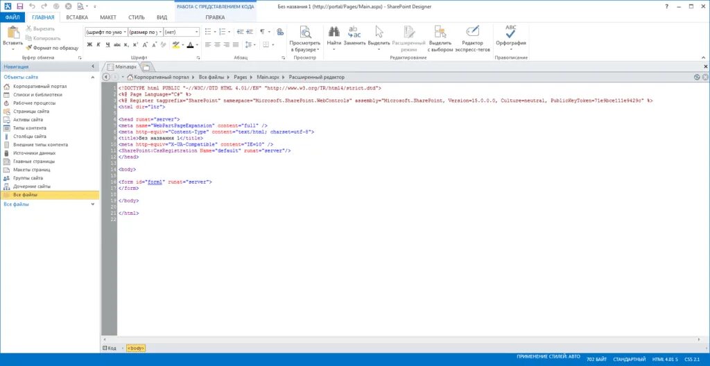This screenshot has width=710, height=366.
Task: Click the Undo arrow icon
Action: coord(32,6)
